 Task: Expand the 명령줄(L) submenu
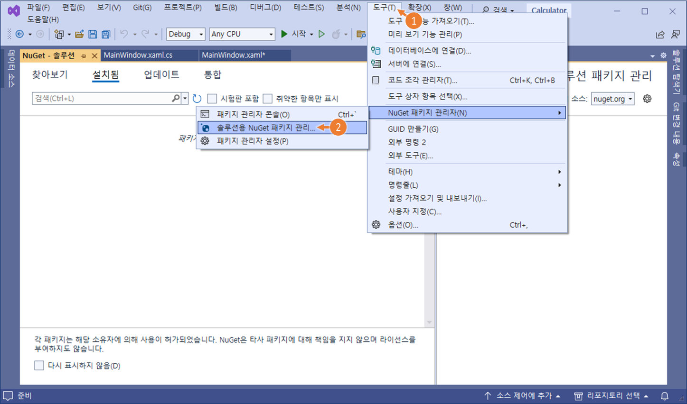(468, 185)
